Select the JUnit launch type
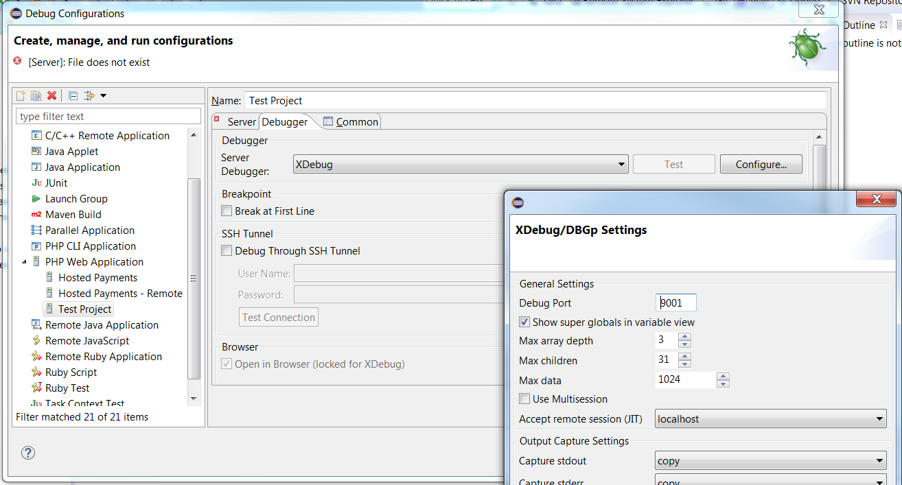The image size is (902, 485). coord(56,183)
